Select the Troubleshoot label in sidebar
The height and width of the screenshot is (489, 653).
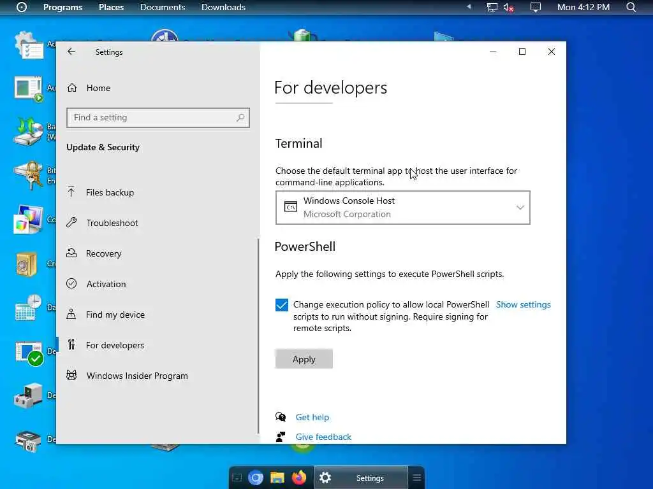[x=112, y=223]
